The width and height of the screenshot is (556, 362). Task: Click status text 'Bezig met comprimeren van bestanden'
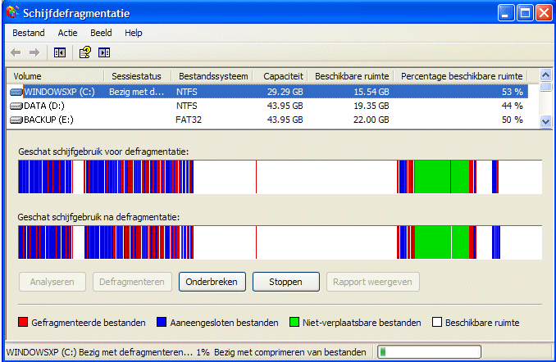coord(290,352)
